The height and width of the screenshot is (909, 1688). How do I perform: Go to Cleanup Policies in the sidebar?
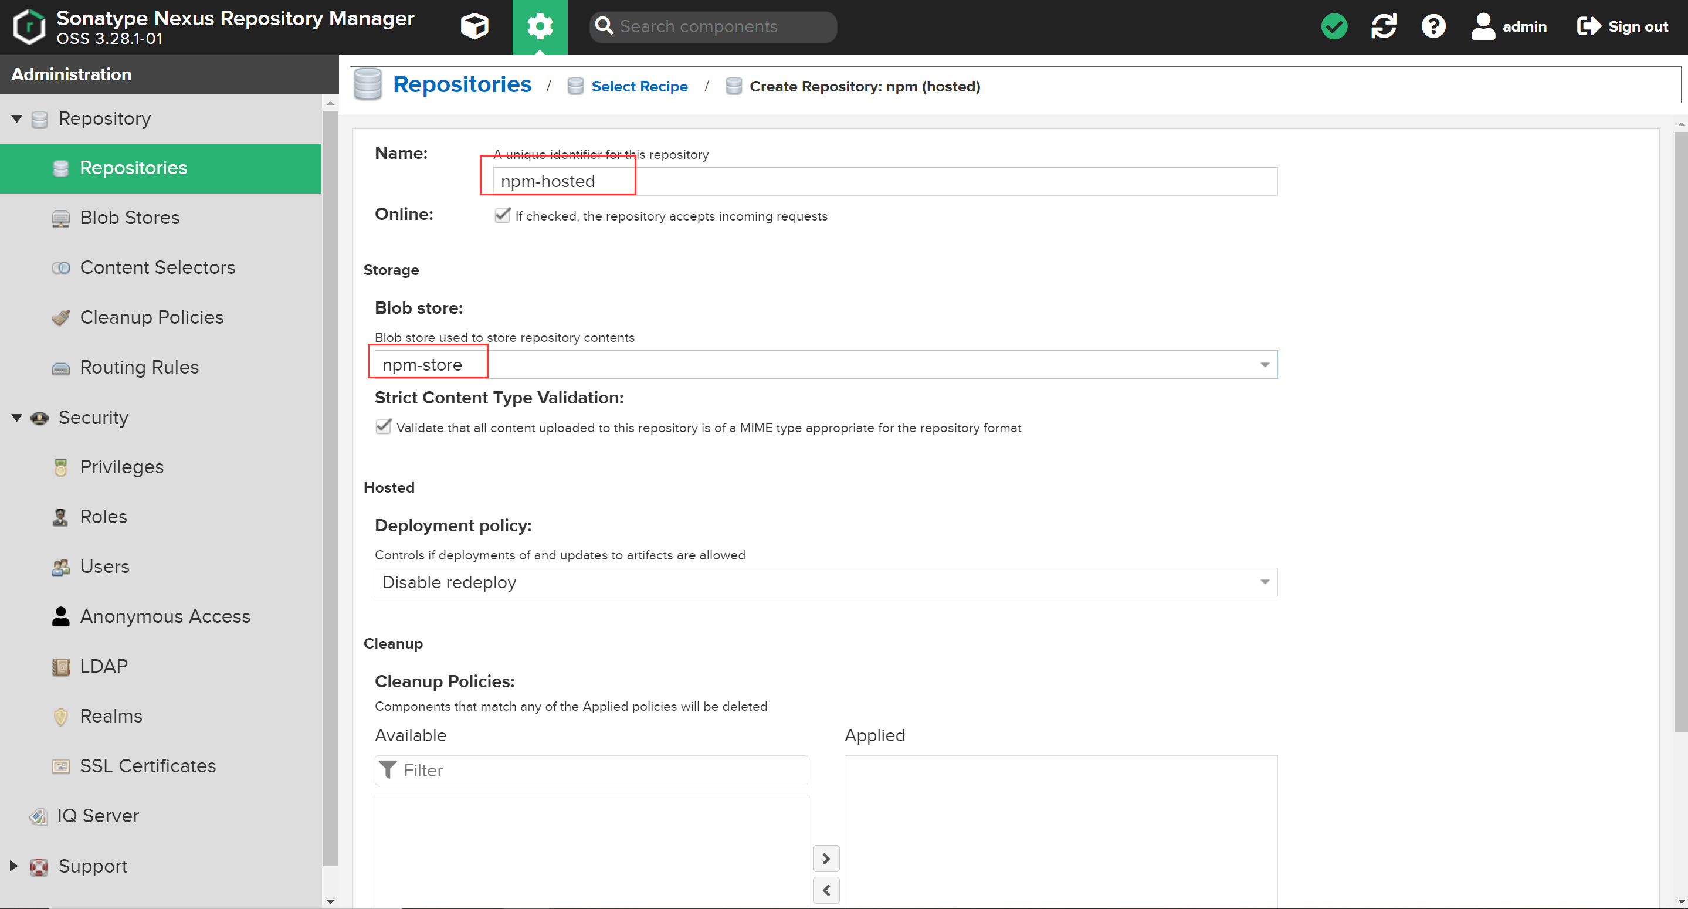point(151,317)
